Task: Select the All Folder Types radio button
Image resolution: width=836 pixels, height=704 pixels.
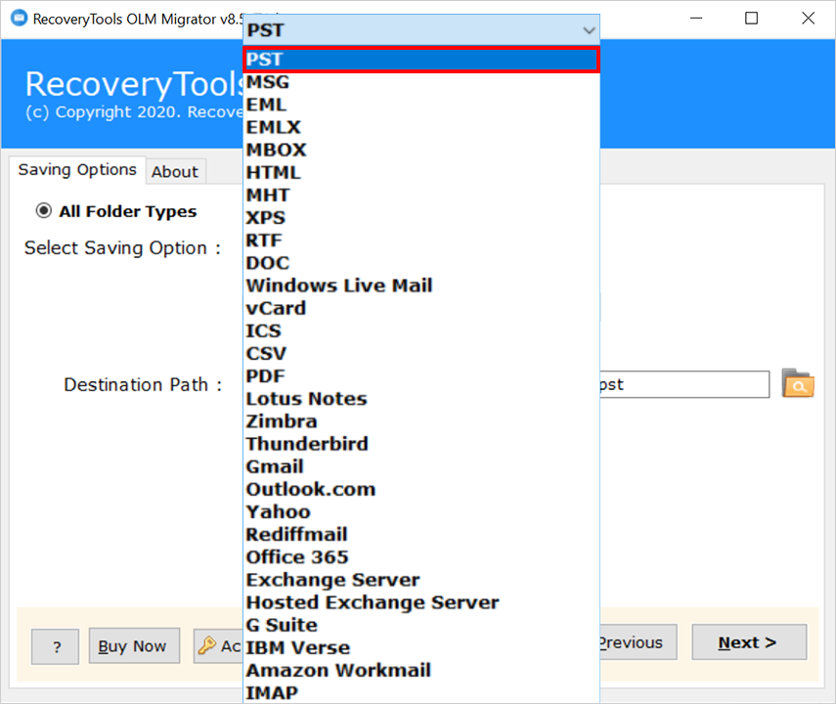Action: [x=44, y=211]
